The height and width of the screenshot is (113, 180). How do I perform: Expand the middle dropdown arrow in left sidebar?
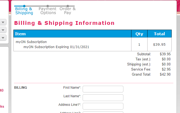click(3, 30)
